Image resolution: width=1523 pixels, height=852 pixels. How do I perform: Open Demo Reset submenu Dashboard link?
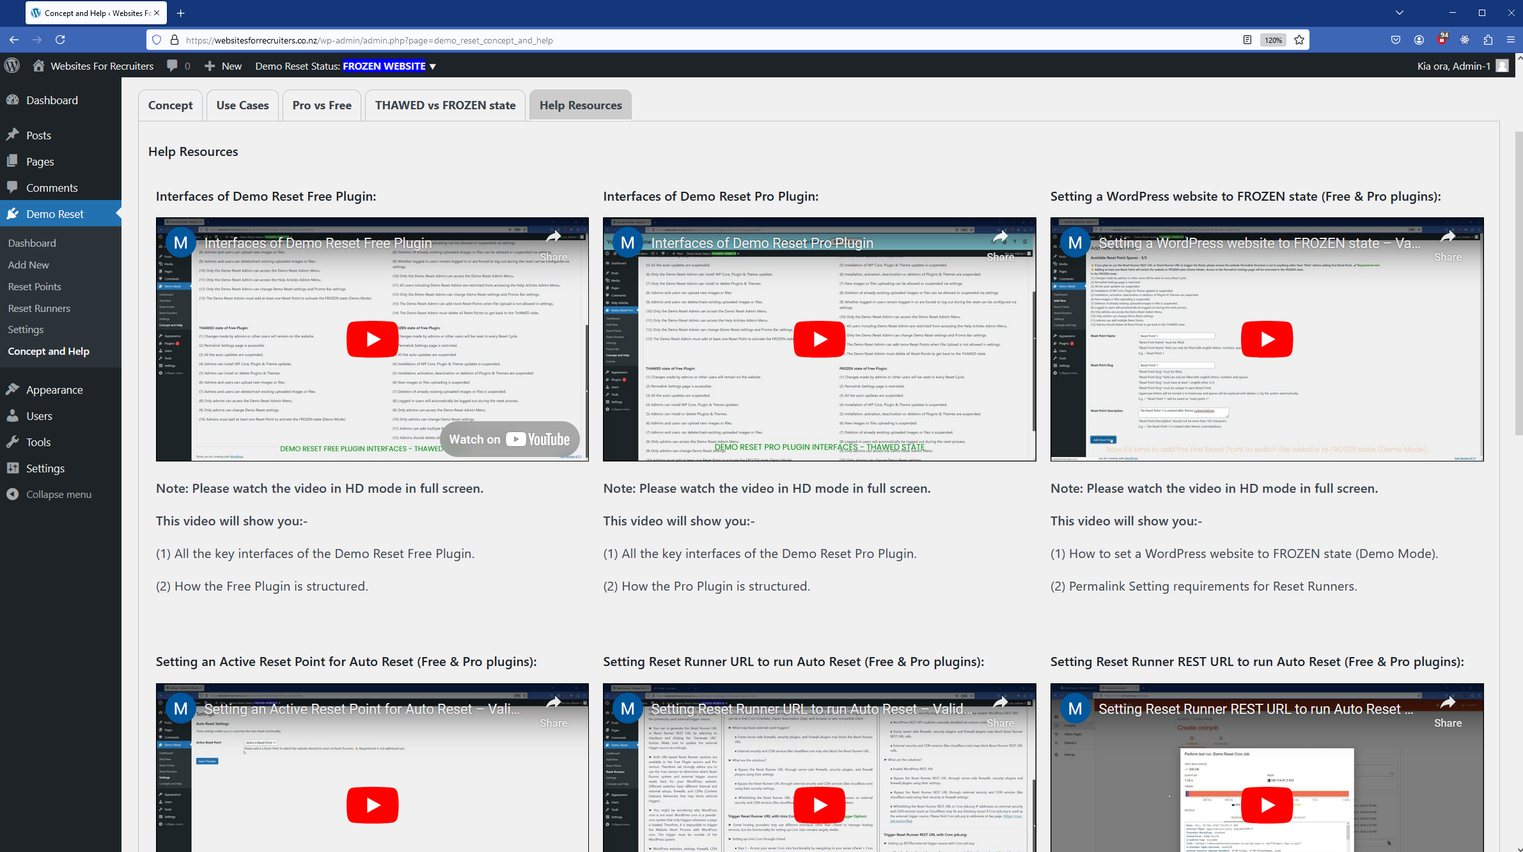coord(32,243)
